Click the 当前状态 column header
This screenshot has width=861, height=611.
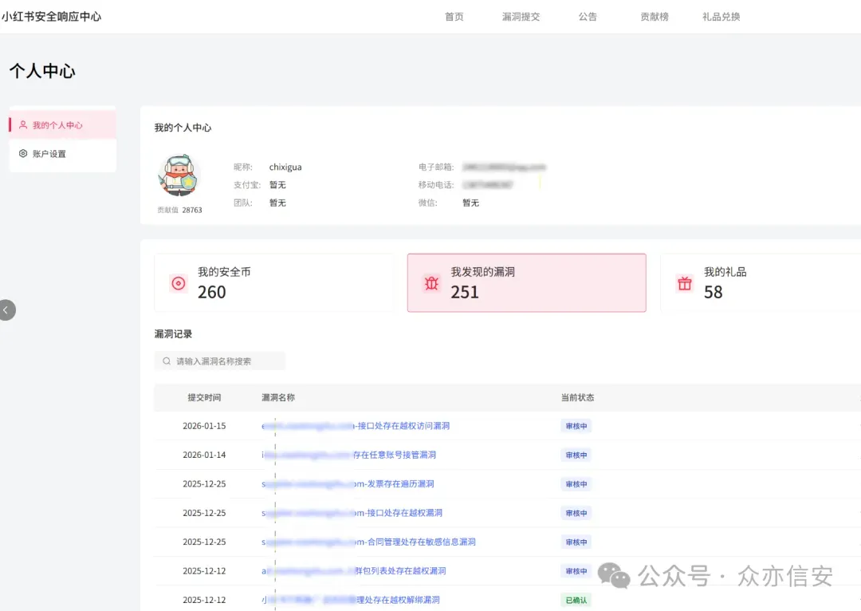coord(577,397)
